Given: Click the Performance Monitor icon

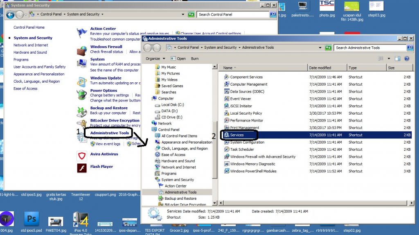Looking at the screenshot, I should pos(227,120).
